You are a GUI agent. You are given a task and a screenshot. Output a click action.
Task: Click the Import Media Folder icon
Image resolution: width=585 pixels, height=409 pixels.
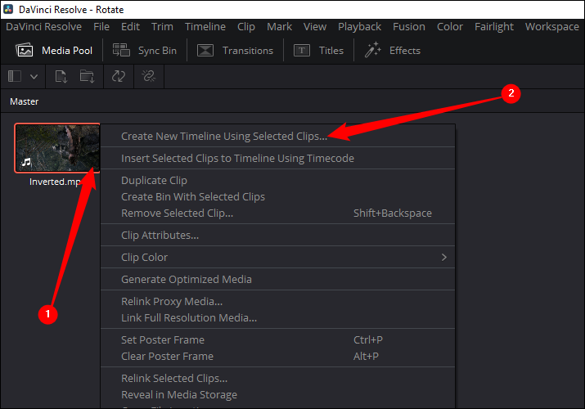pyautogui.click(x=87, y=76)
